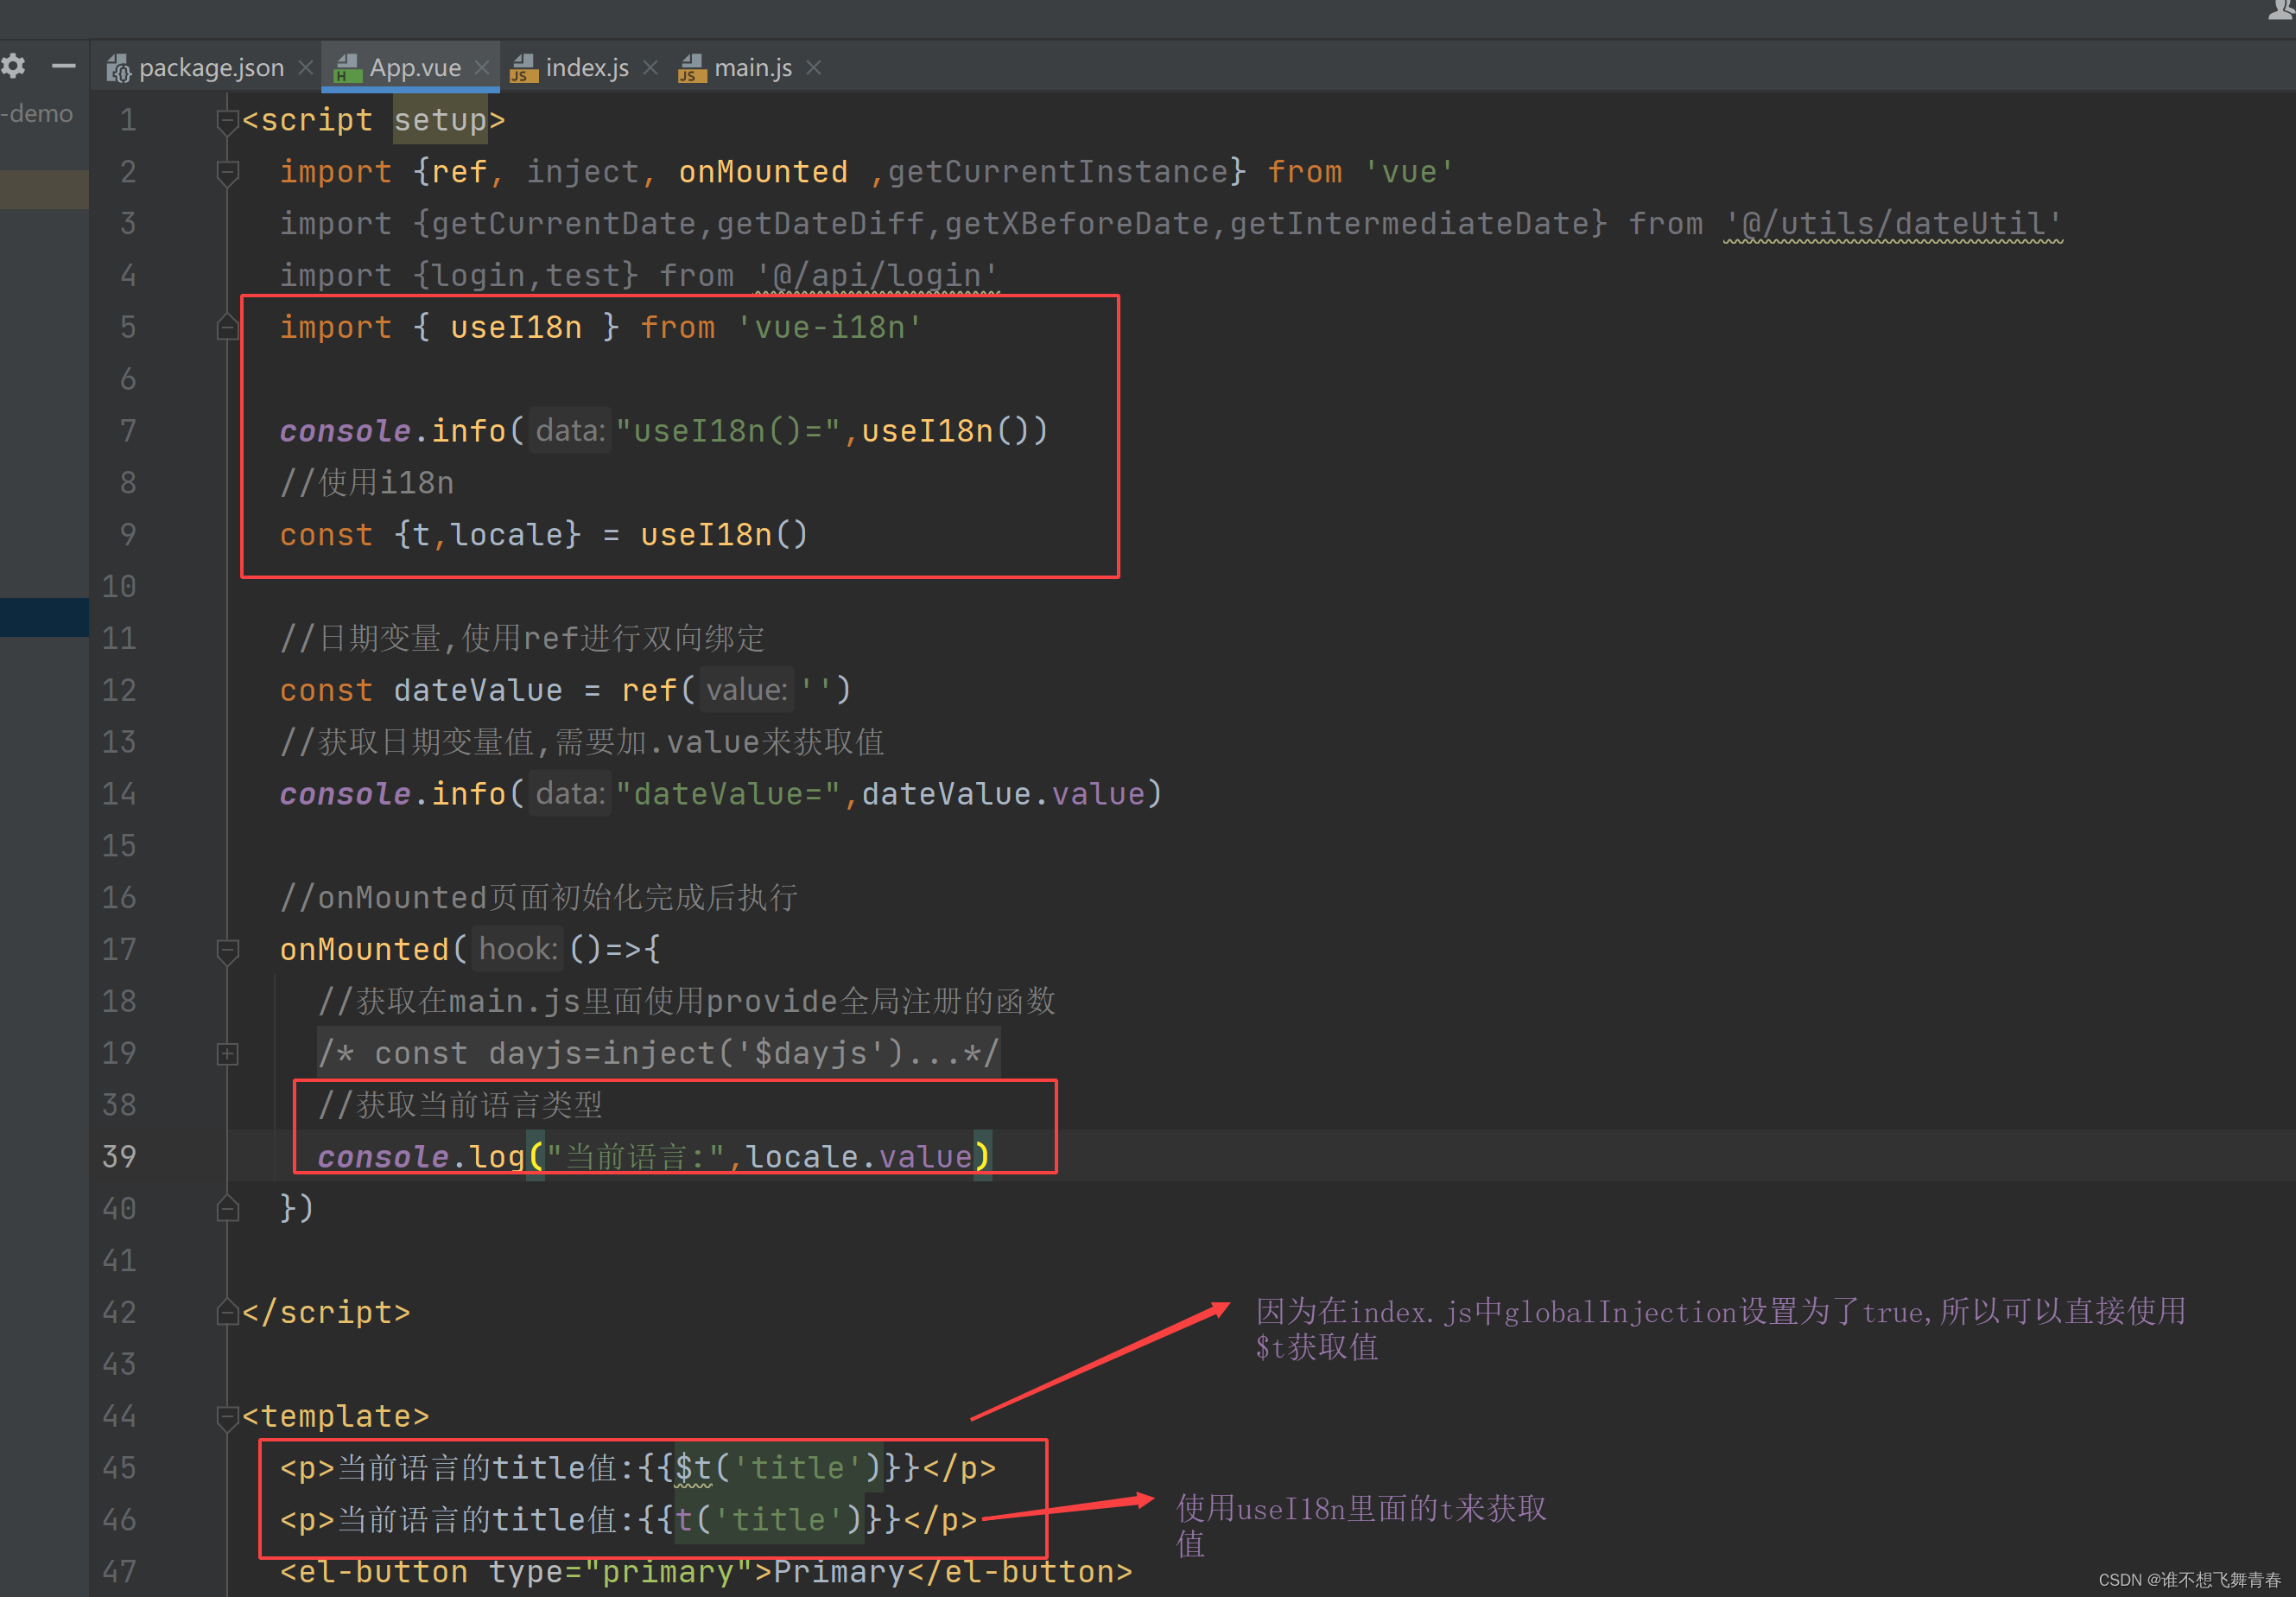Click the package.json file type icon
Viewport: 2296px width, 1597px height.
[x=119, y=68]
